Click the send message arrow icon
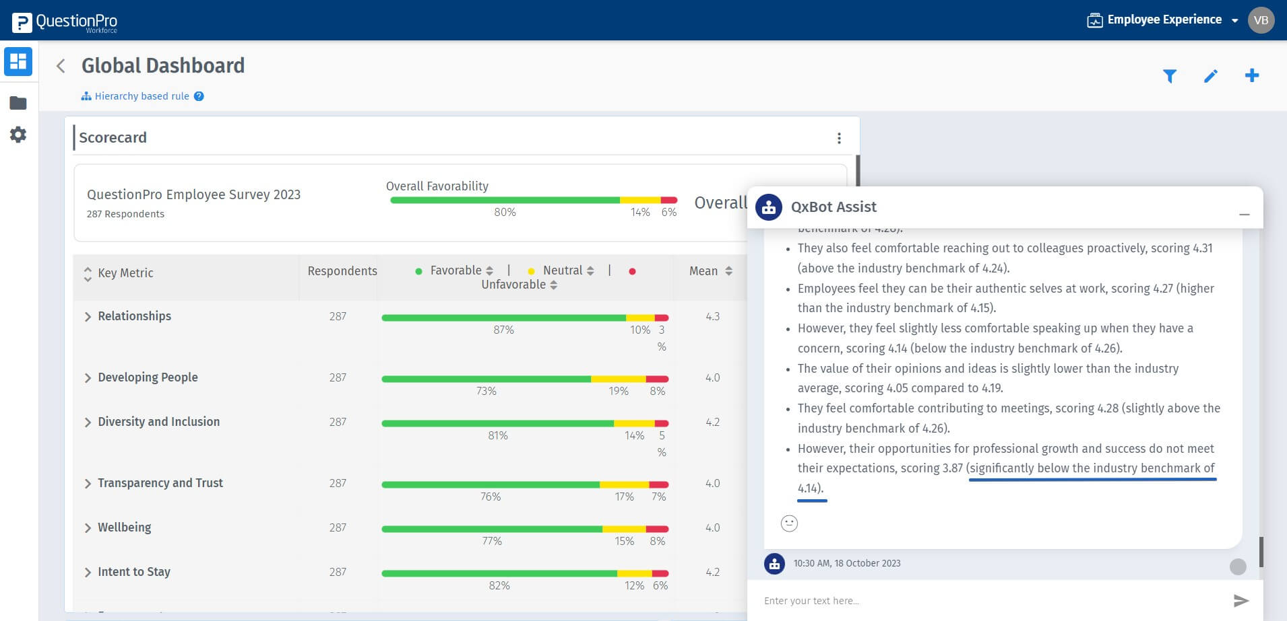 1241,600
